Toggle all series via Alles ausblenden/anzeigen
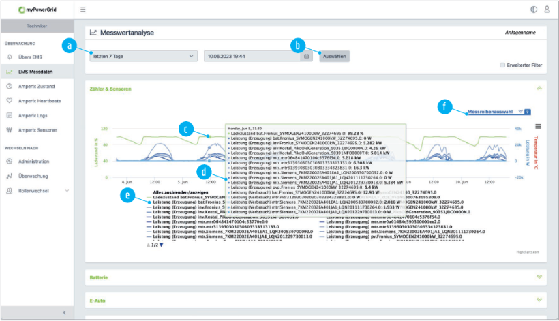Screen dimensions: 559x321 tap(179, 192)
